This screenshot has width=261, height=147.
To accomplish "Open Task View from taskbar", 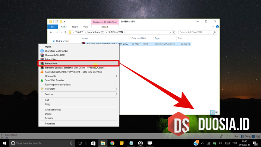I will point(80,143).
